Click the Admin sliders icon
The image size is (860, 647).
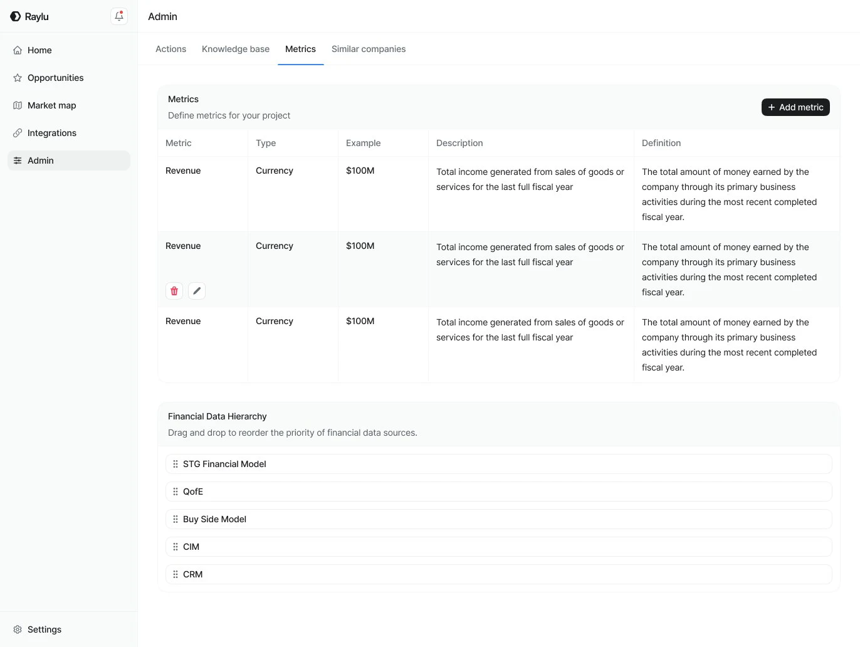tap(18, 160)
